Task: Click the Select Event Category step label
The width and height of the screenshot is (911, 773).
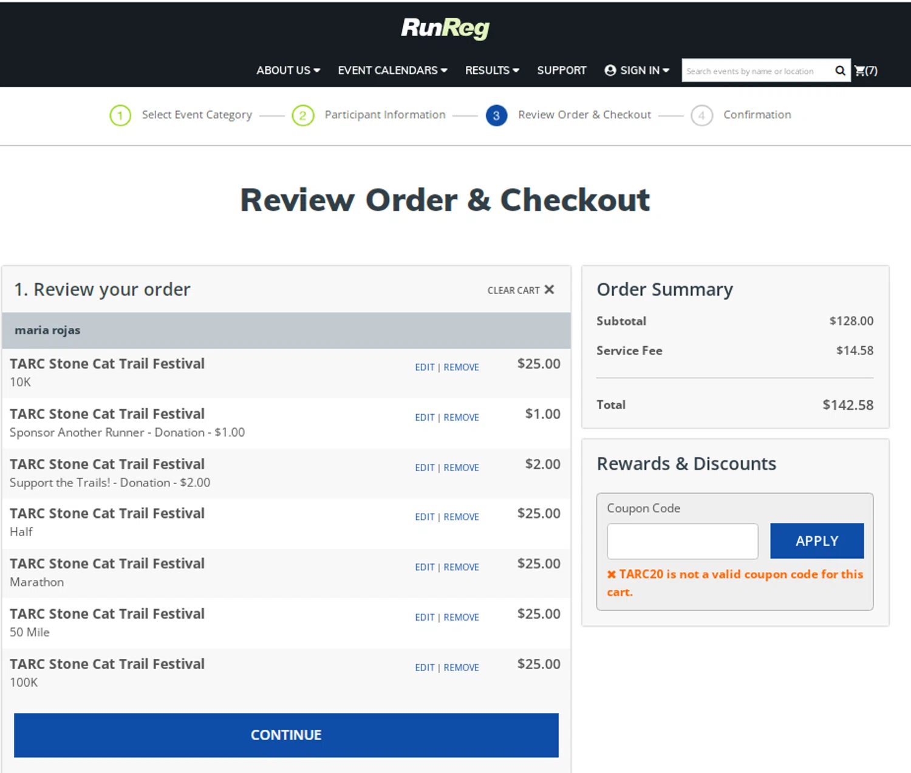Action: pos(197,115)
